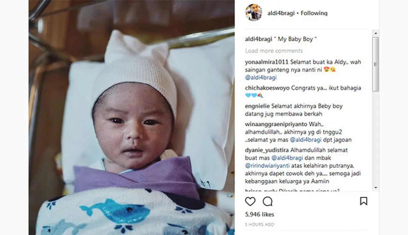Viewport: 408px width, 235px height.
Task: Expand Load more comments
Action: point(274,51)
